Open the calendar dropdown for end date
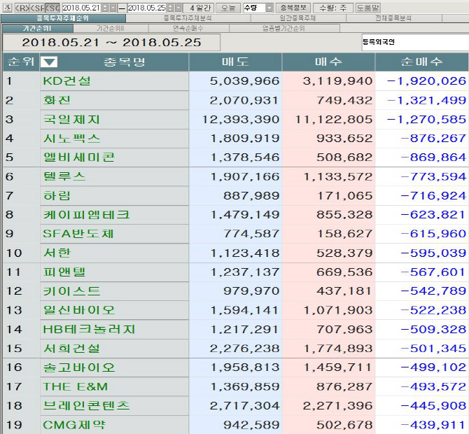The height and width of the screenshot is (434, 469). [x=178, y=8]
